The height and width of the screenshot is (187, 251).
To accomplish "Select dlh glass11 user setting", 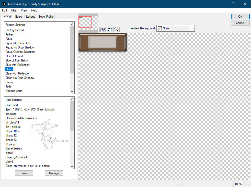I will (12, 122).
